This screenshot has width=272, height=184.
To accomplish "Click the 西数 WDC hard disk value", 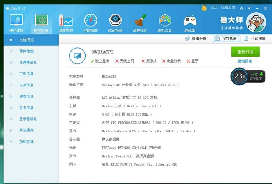I will point(147,123).
